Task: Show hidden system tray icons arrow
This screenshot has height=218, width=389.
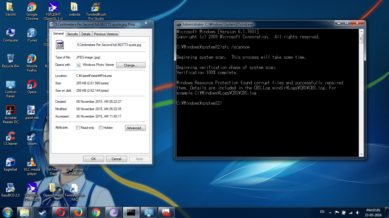Action: pos(330,212)
